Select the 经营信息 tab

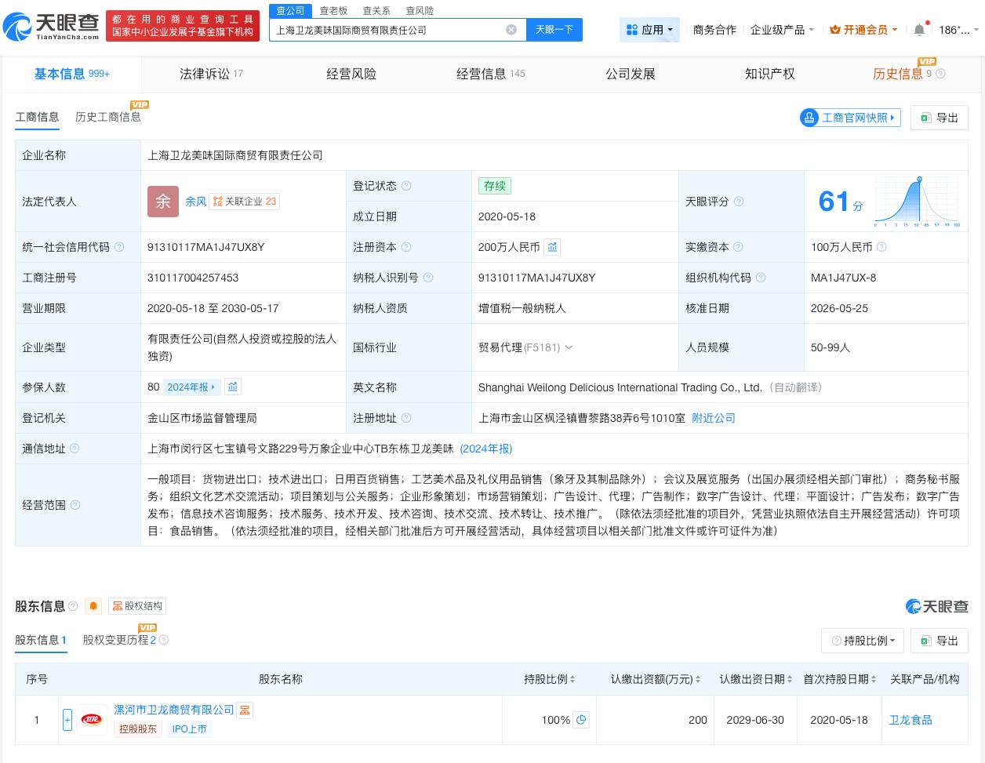tap(491, 74)
